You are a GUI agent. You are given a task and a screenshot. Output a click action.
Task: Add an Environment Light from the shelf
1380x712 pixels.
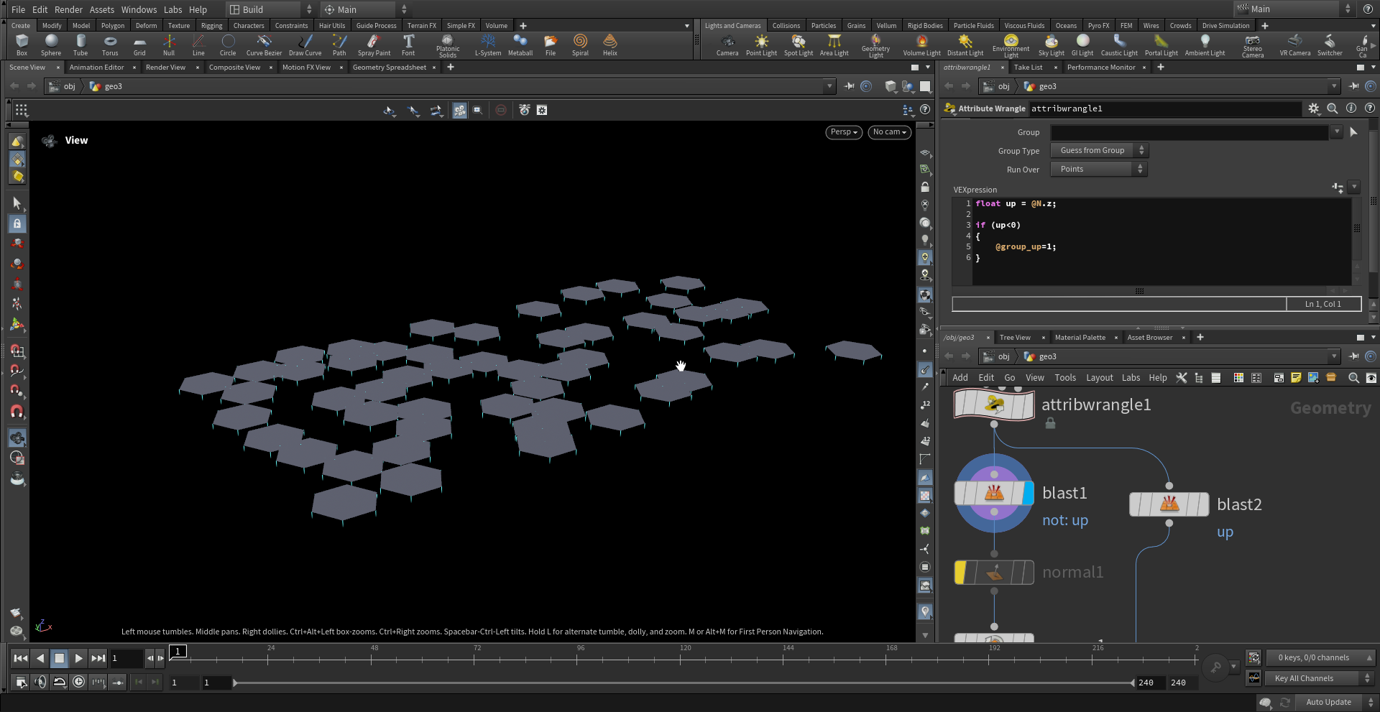tap(1011, 46)
